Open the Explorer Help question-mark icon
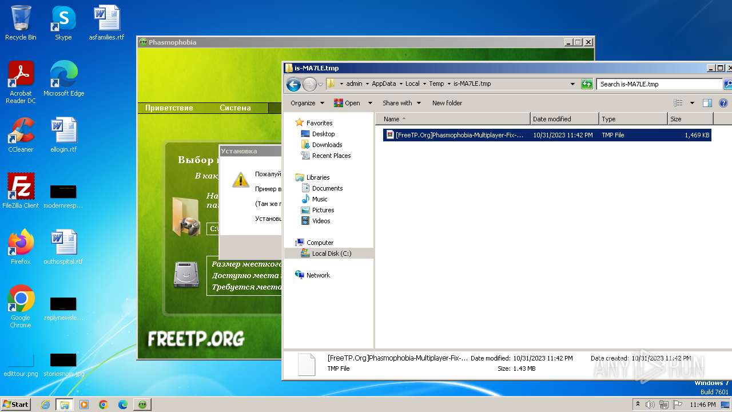Viewport: 732px width, 412px height. point(723,103)
